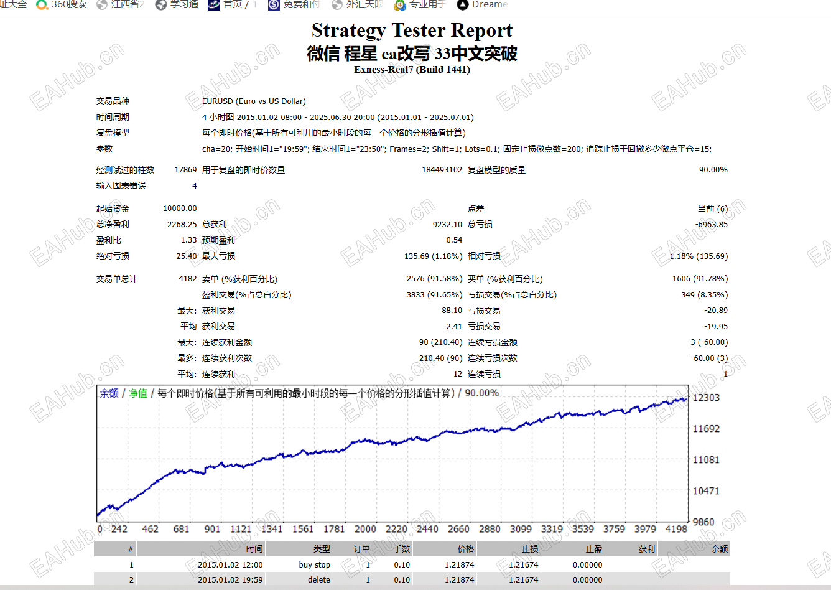This screenshot has width=831, height=590.
Task: Click the 江西省 bookmark globe icon
Action: pyautogui.click(x=102, y=5)
